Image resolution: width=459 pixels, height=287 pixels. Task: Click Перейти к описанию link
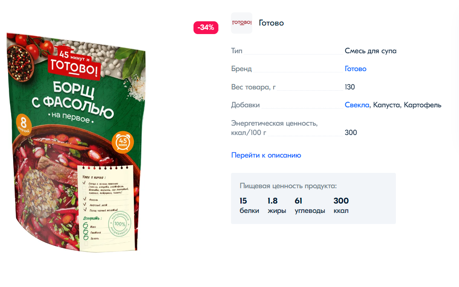click(266, 155)
